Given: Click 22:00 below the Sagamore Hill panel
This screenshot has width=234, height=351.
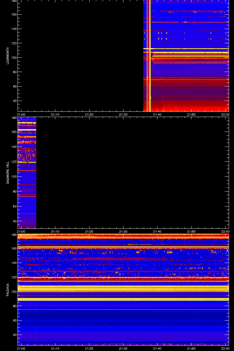Looking at the screenshot, I should (225, 231).
